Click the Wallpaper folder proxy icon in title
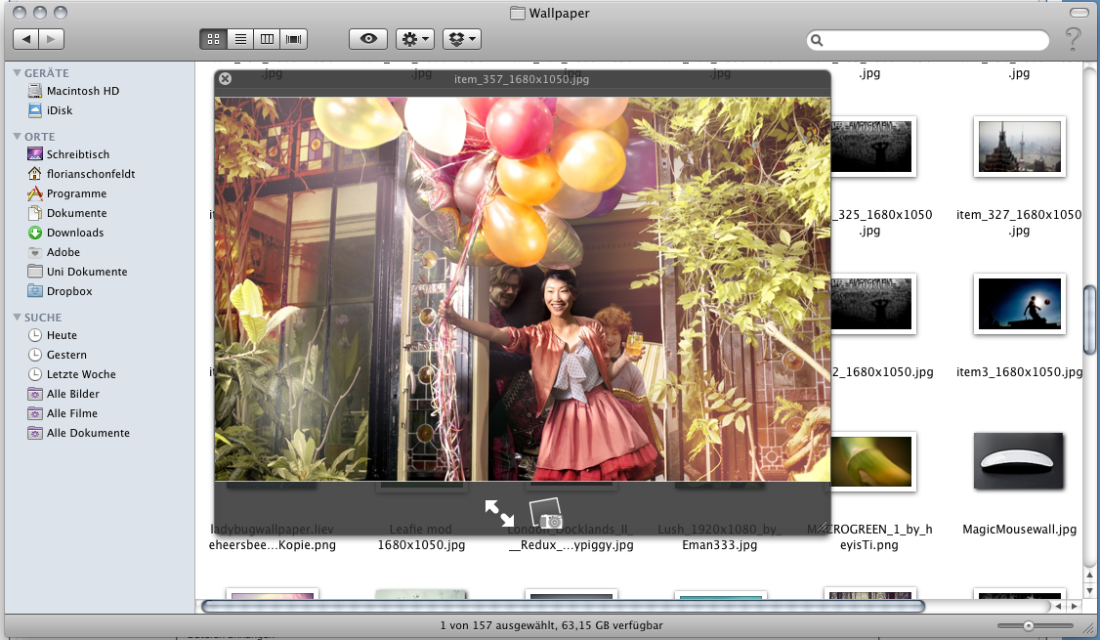1100x640 pixels. point(518,13)
